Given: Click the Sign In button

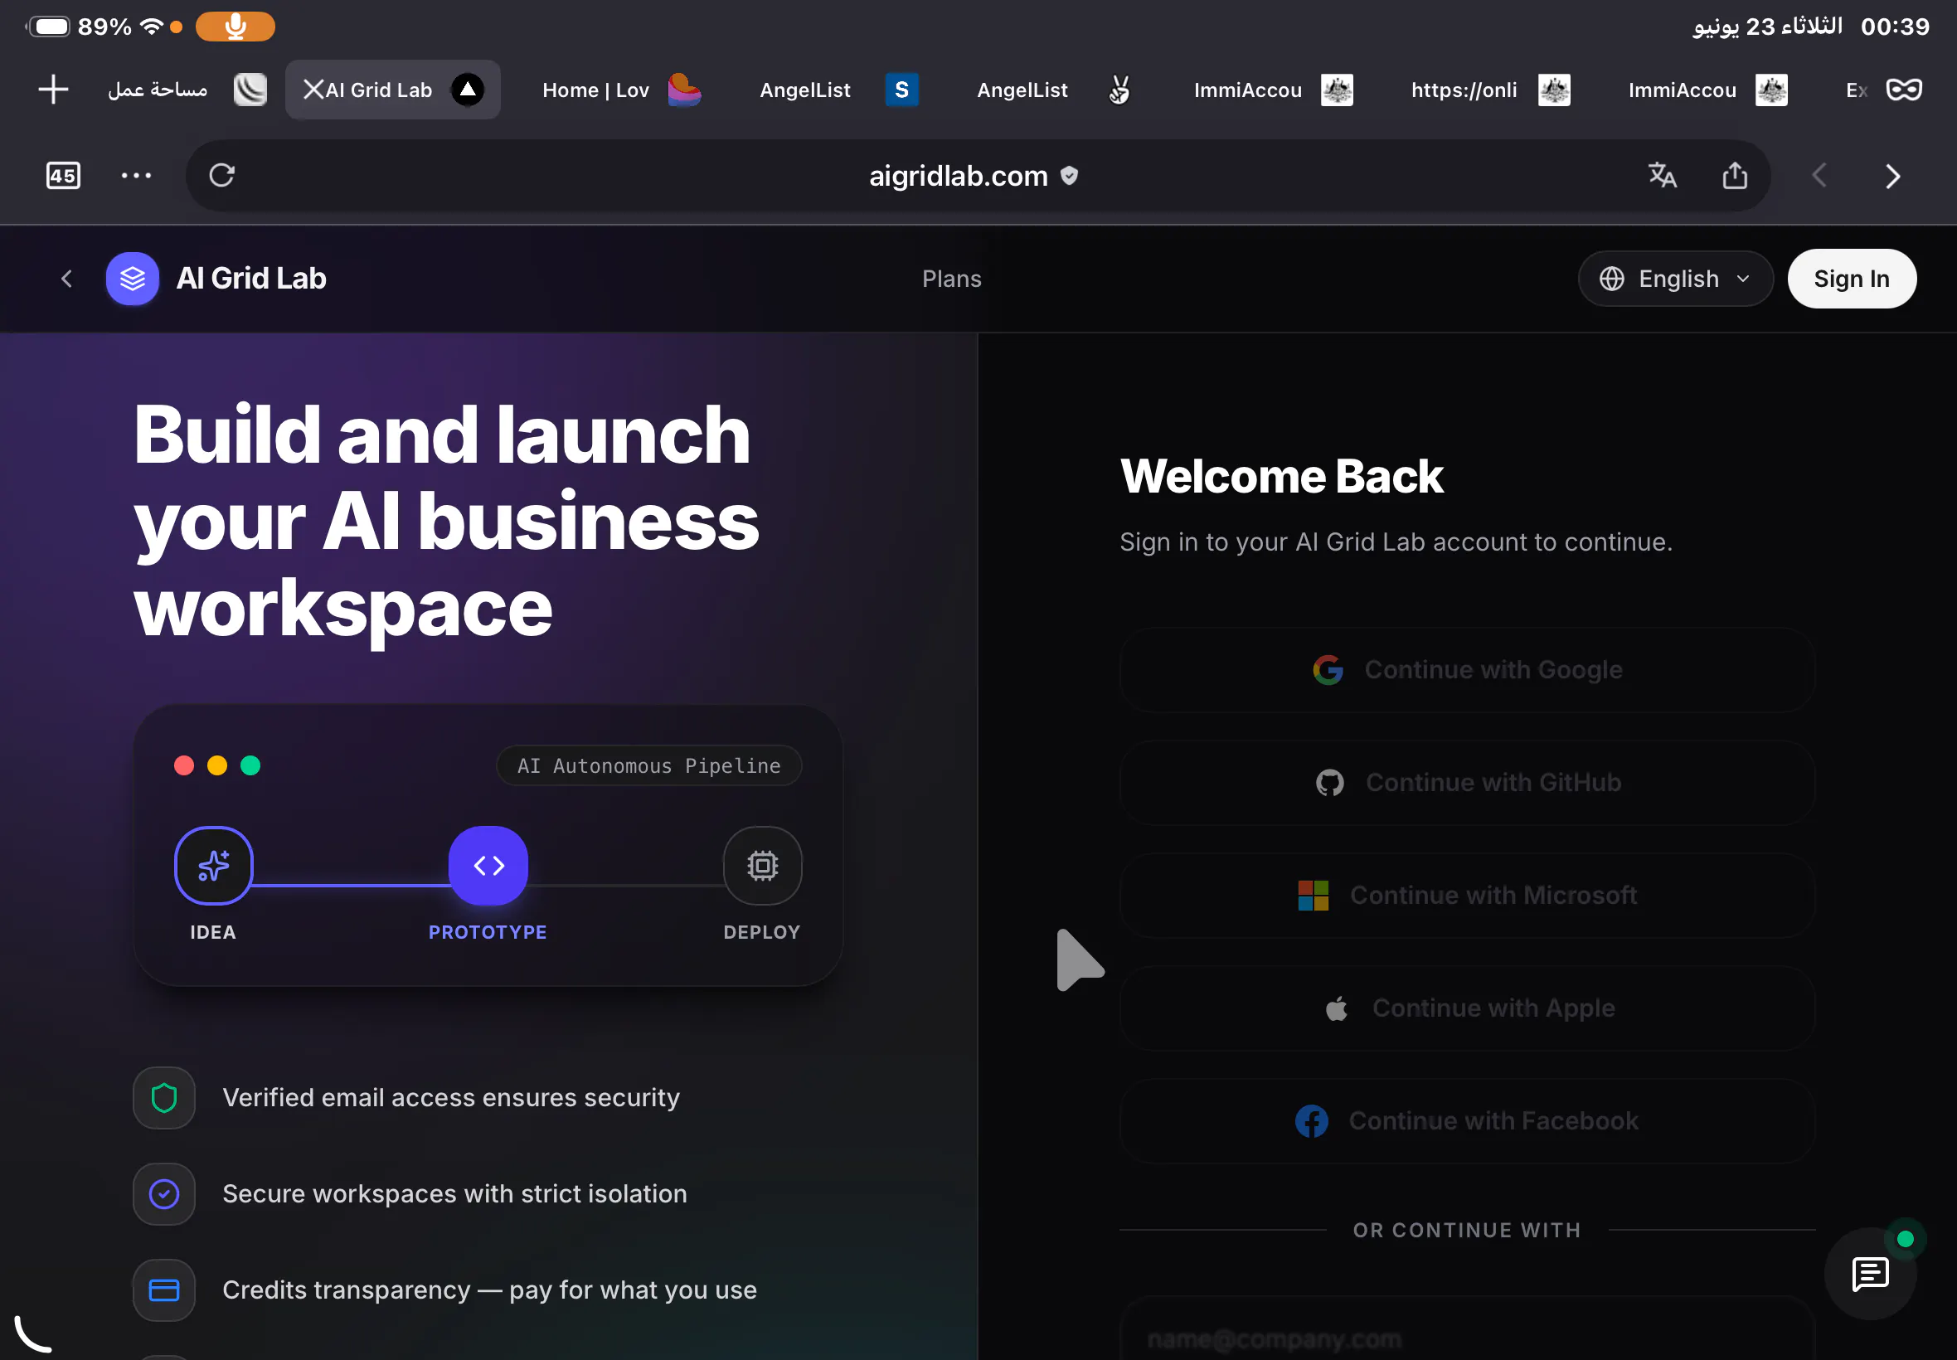Looking at the screenshot, I should [x=1852, y=279].
